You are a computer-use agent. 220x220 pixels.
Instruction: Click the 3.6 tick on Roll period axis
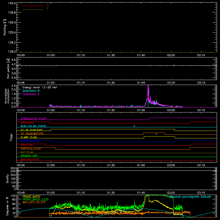(x=13, y=78)
